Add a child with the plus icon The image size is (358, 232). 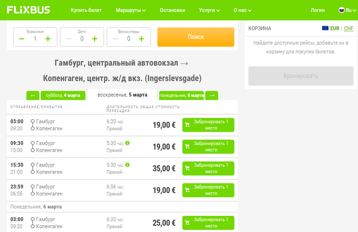(95, 39)
